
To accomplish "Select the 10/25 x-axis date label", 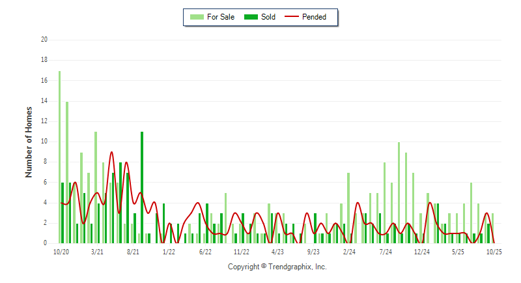I will click(493, 252).
